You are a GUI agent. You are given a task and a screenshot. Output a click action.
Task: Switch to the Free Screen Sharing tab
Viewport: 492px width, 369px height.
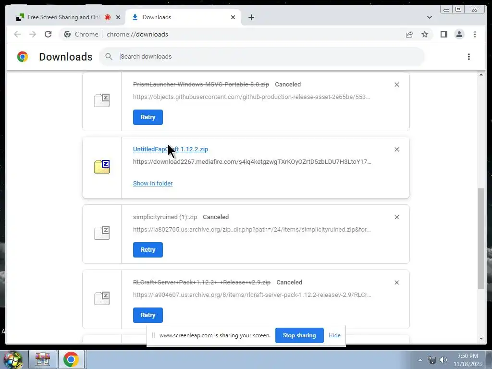pos(63,17)
